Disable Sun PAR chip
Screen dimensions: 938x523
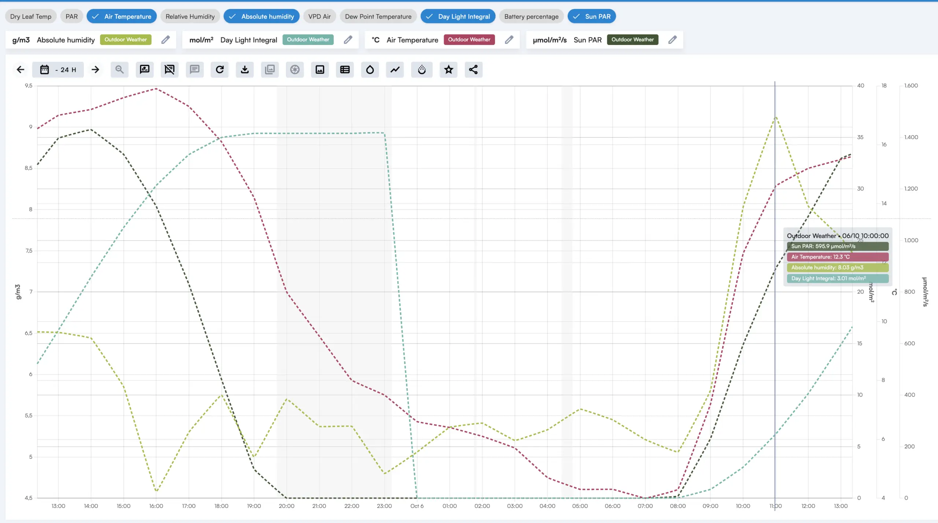592,16
